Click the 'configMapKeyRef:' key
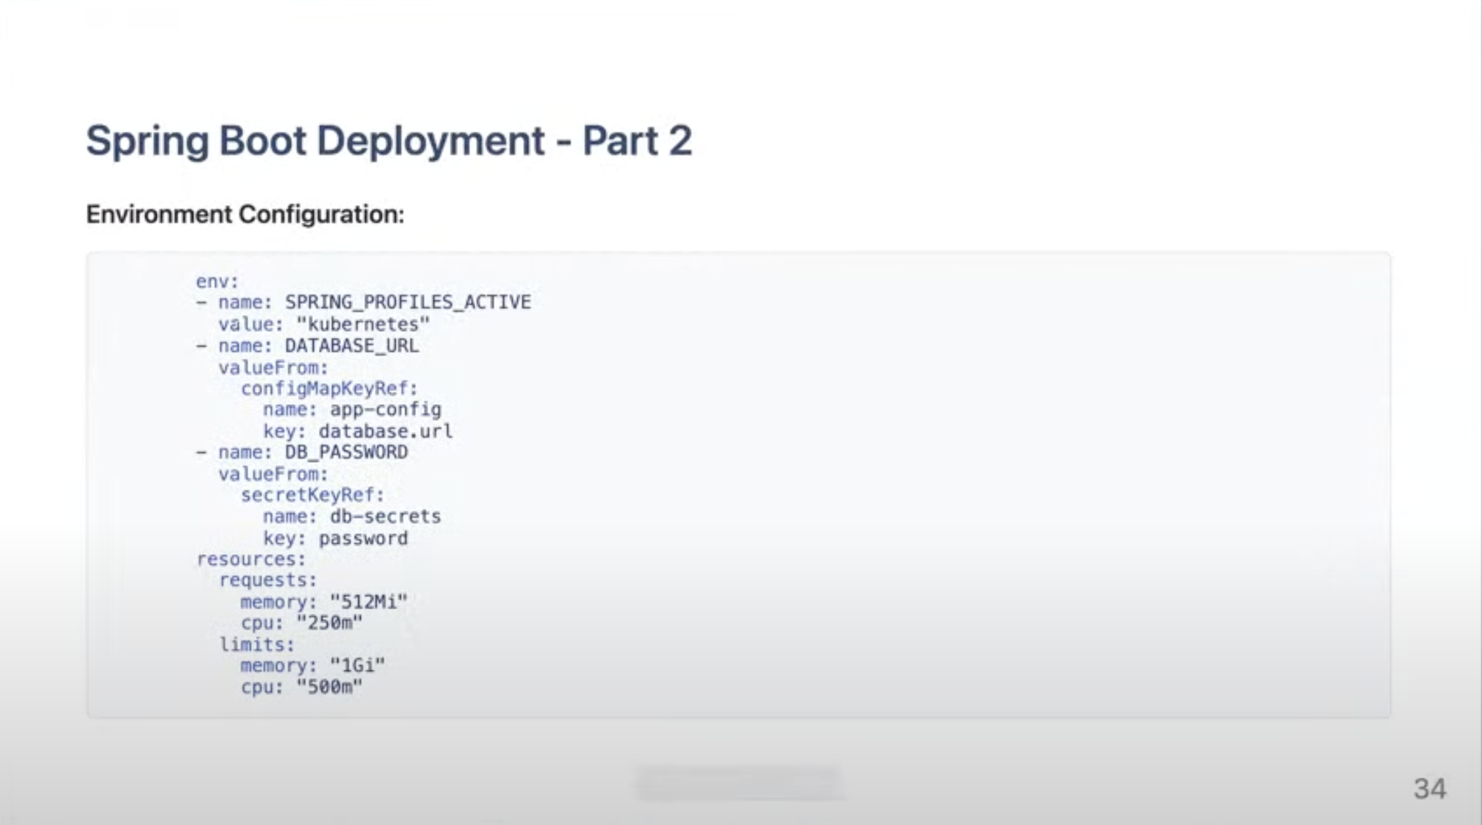Image resolution: width=1482 pixels, height=825 pixels. 329,388
